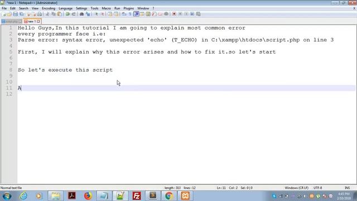This screenshot has width=357, height=201.
Task: Toggle INS insert mode in status bar
Action: click(x=347, y=188)
